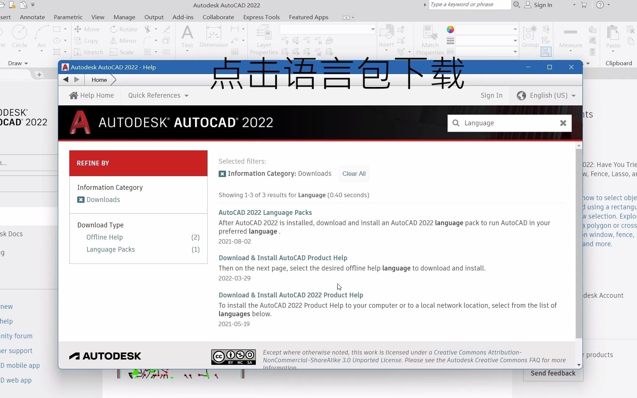The width and height of the screenshot is (637, 398).
Task: Click Help Home button
Action: (x=91, y=95)
